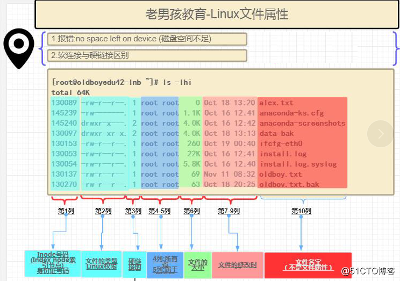The width and height of the screenshot is (400, 281).
Task: Click the alex.txt filename in listing
Action: (276, 103)
